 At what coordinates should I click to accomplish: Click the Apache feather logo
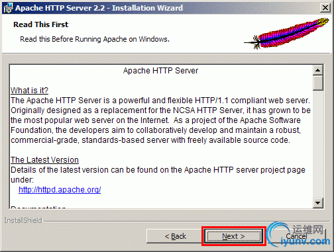coord(286,34)
